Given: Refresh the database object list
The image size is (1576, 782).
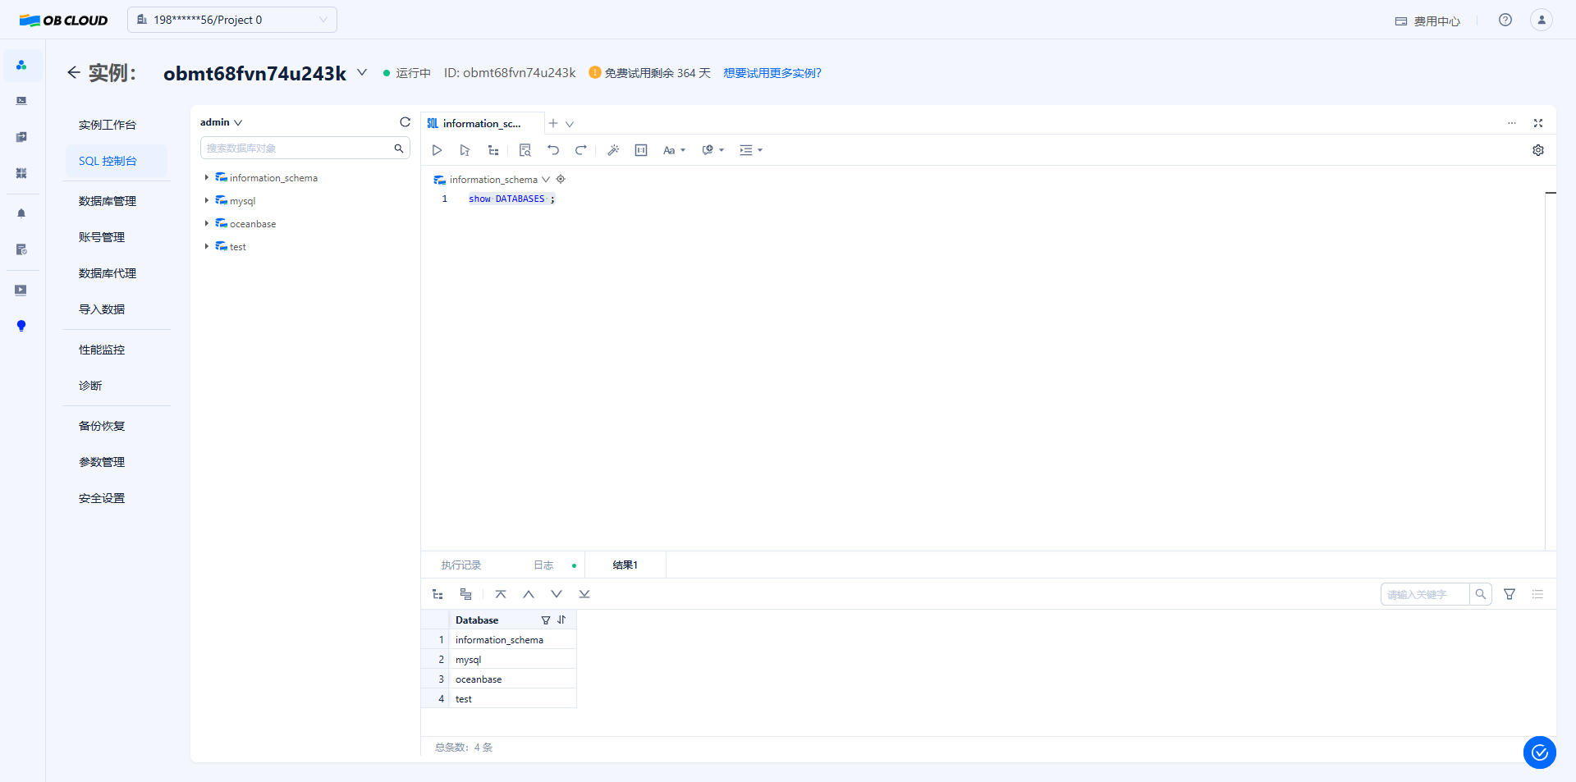Looking at the screenshot, I should coord(405,122).
